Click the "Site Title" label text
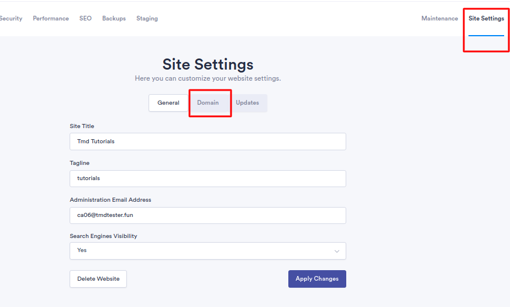Viewport: 510px width, 307px height. pyautogui.click(x=82, y=126)
